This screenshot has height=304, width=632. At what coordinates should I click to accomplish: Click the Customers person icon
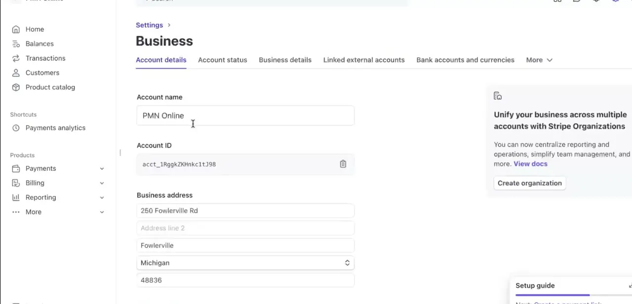[16, 73]
